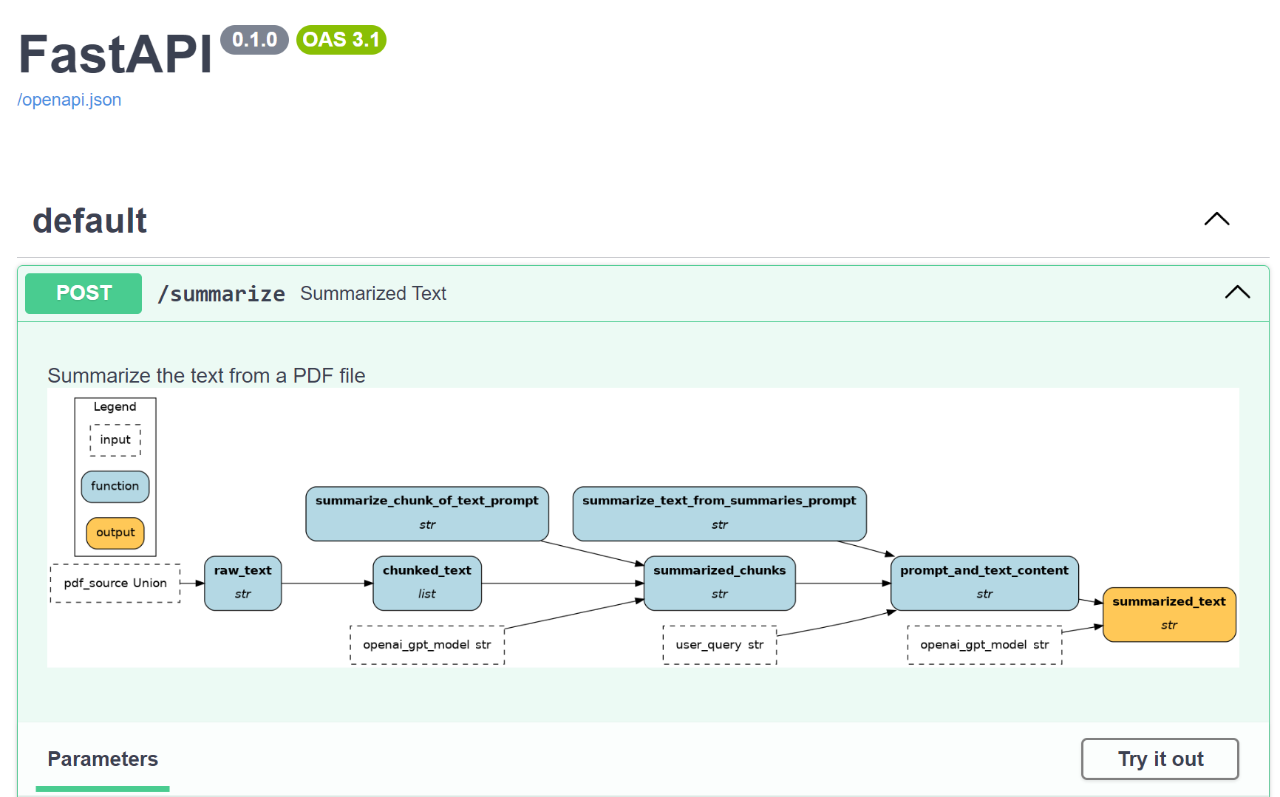Image resolution: width=1280 pixels, height=797 pixels.
Task: Click the summarize_chunk_of_text_prompt node
Action: [x=427, y=513]
